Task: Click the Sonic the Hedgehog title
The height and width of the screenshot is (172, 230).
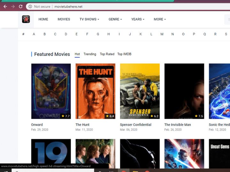Action: point(219,125)
